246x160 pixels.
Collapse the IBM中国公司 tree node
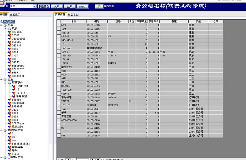[x=1, y=130]
